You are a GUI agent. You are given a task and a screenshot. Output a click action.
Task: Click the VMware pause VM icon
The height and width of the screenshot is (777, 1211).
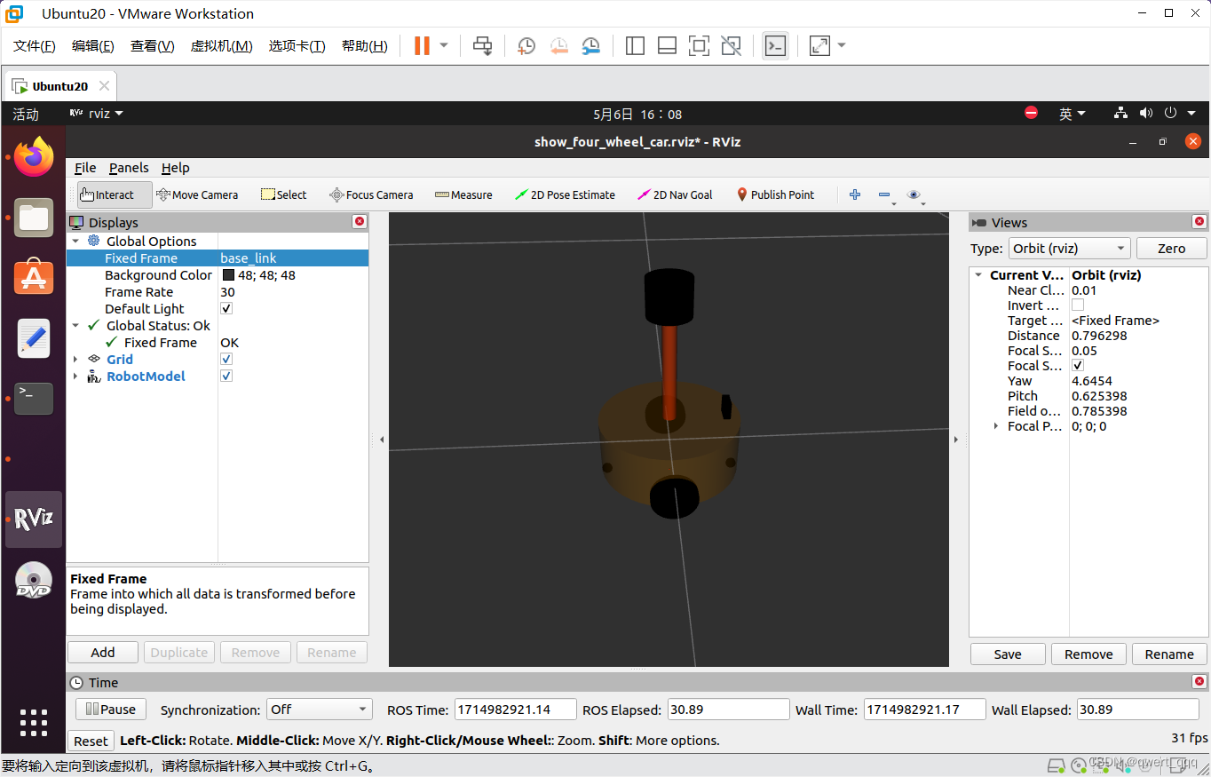pyautogui.click(x=422, y=45)
